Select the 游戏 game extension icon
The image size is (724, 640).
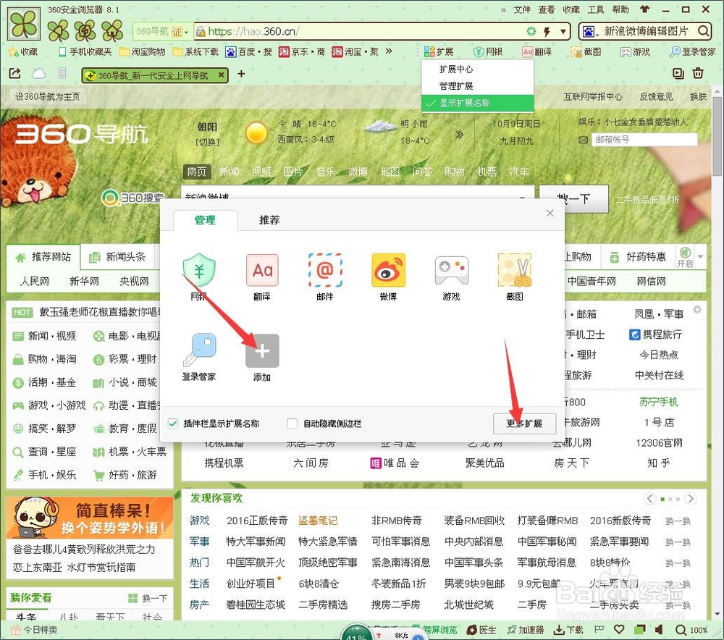point(452,270)
